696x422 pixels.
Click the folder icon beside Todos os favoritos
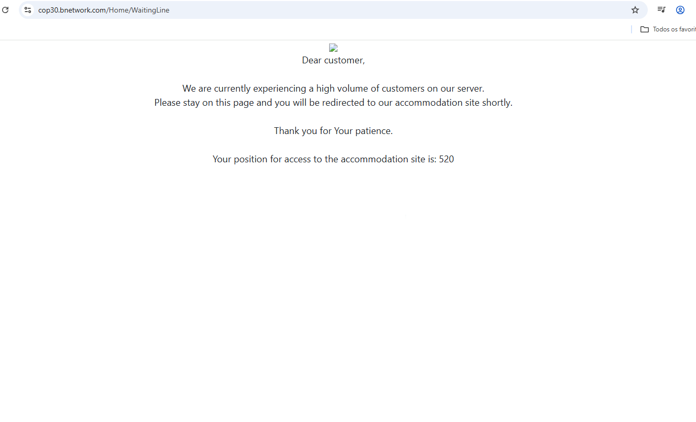[x=645, y=29]
